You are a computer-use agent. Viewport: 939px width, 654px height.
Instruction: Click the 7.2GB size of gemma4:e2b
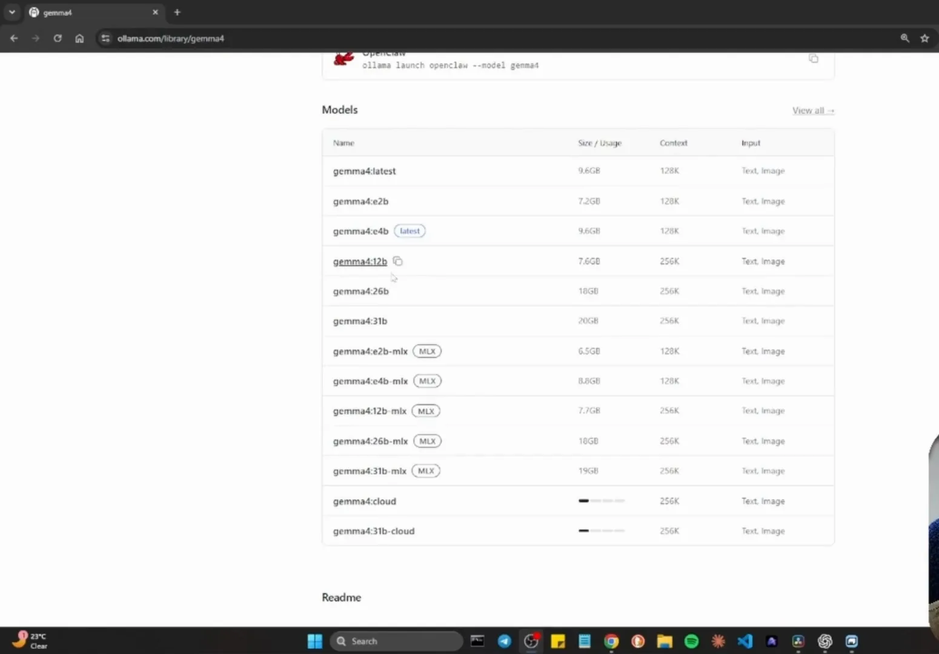point(589,201)
